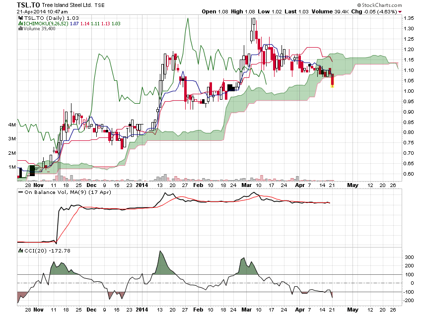
Task: Click the Volume 39.4K header value
Action: (x=330, y=11)
